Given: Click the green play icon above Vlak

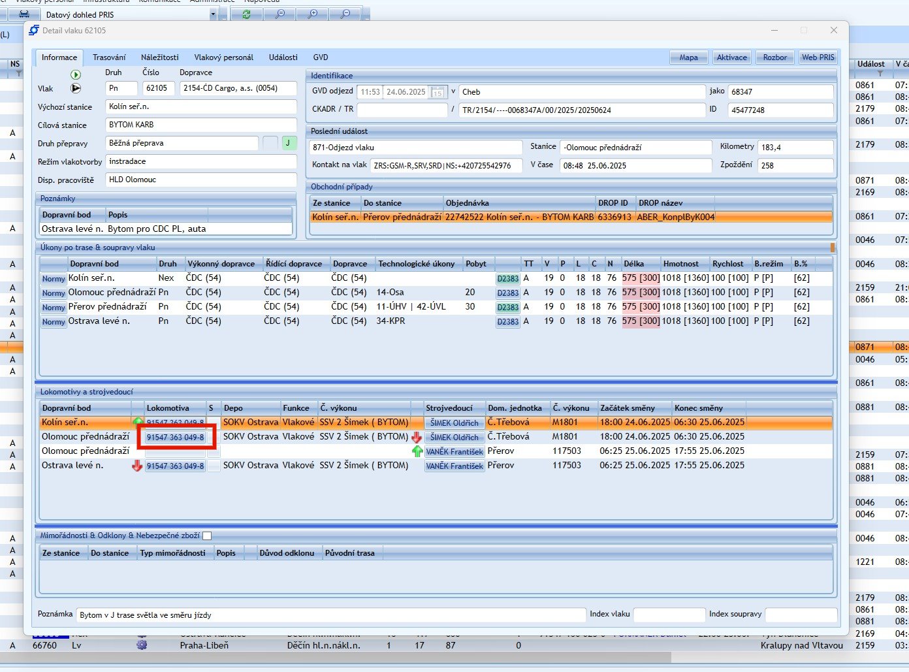Looking at the screenshot, I should tap(76, 75).
